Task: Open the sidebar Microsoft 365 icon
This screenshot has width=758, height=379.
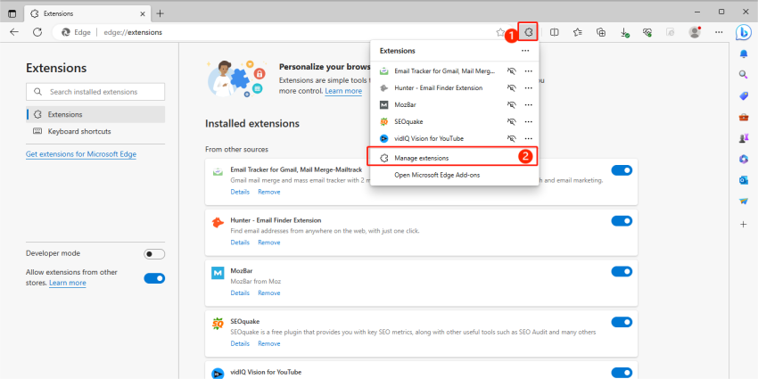Action: (x=744, y=159)
